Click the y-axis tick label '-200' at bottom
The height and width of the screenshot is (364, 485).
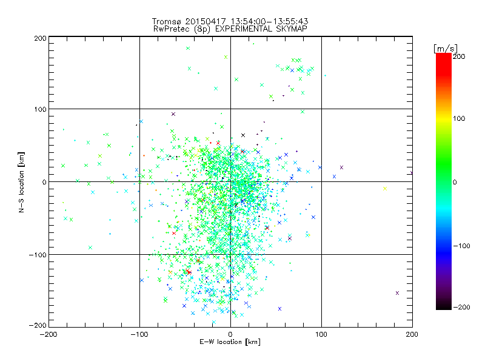click(38, 325)
